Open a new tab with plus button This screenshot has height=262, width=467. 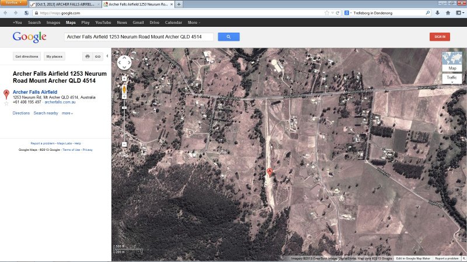tap(179, 5)
